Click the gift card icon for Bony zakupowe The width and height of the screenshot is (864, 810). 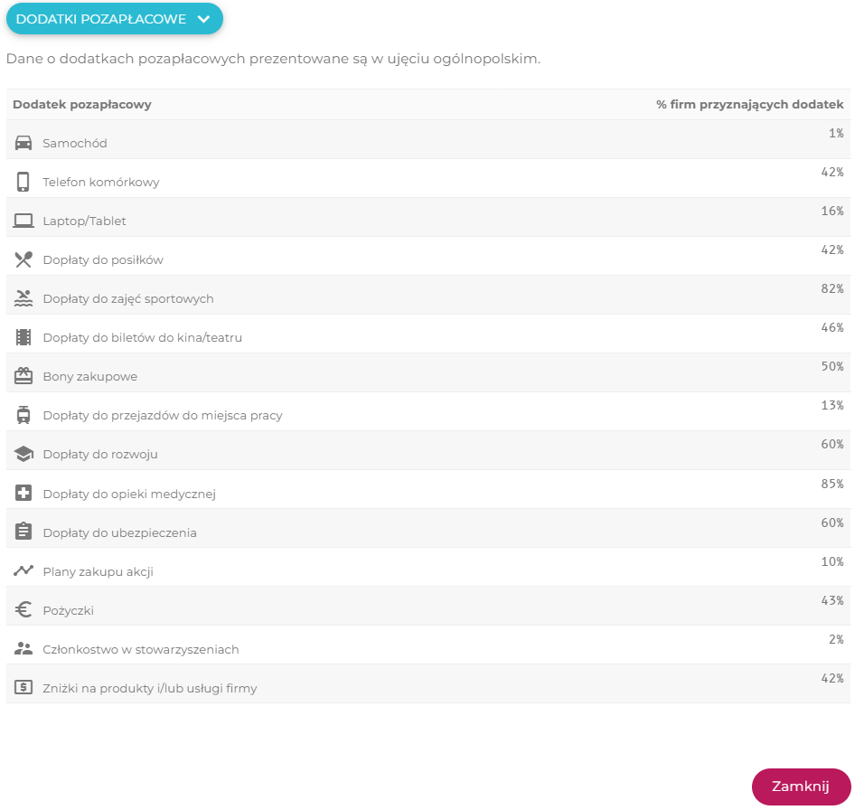pyautogui.click(x=23, y=376)
